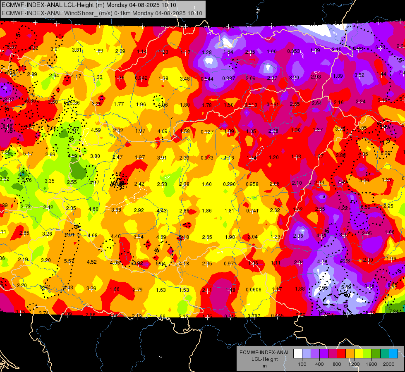Click the wind shear value 0.445
The height and width of the screenshot is (372, 405).
coord(278,315)
